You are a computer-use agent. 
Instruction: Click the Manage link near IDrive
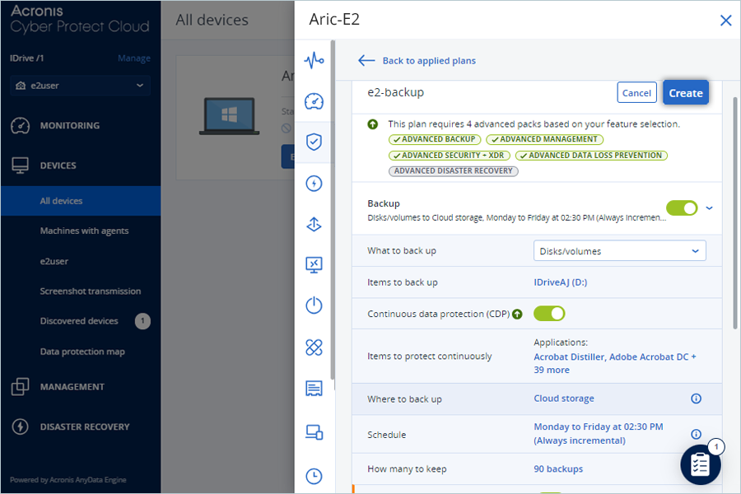[x=133, y=58]
